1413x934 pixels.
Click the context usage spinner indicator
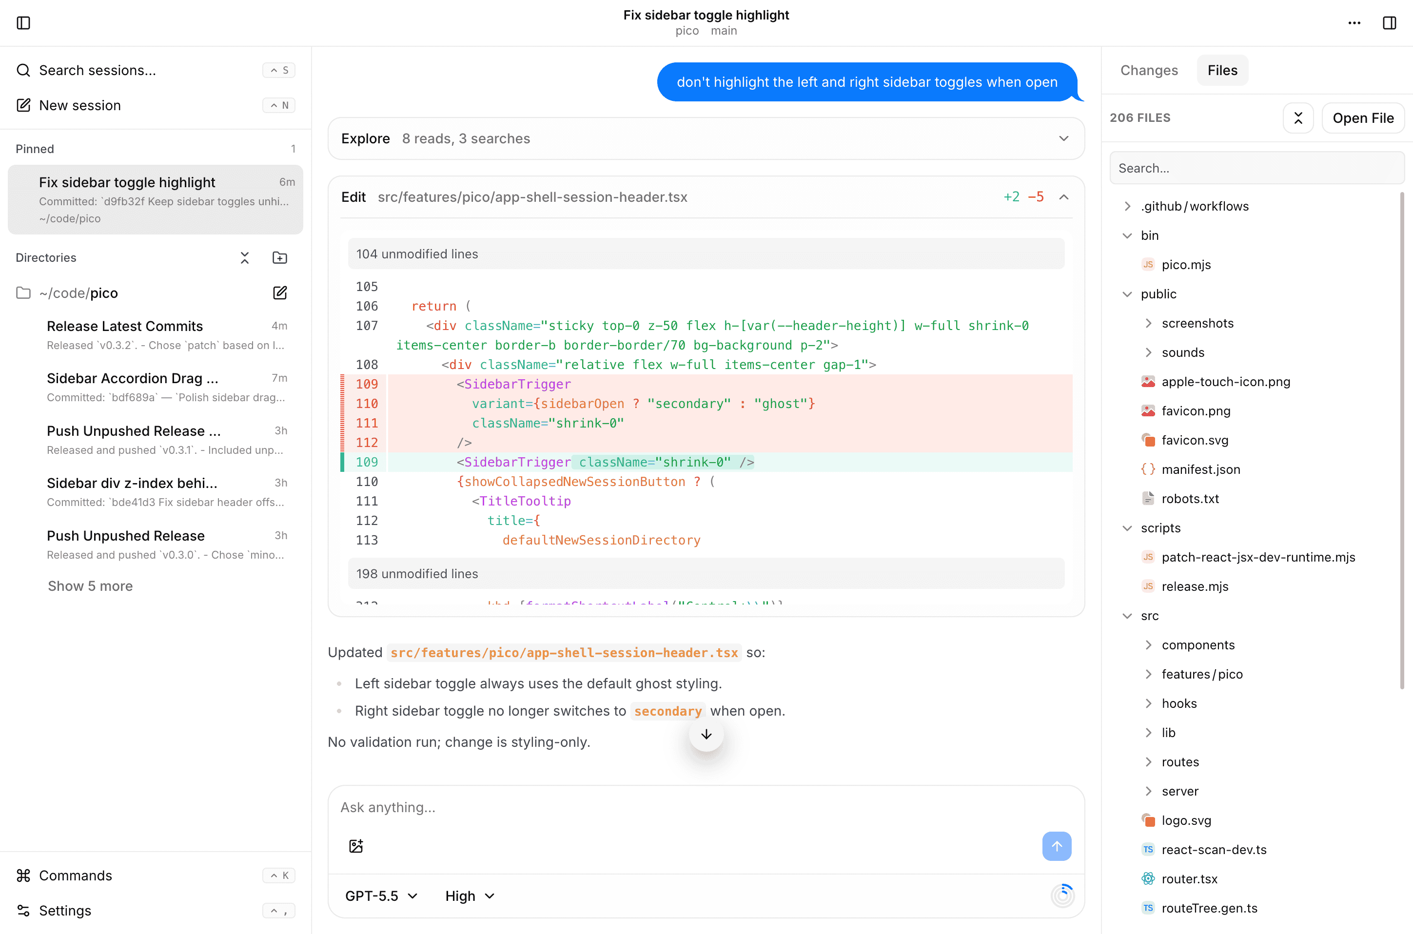[1062, 895]
